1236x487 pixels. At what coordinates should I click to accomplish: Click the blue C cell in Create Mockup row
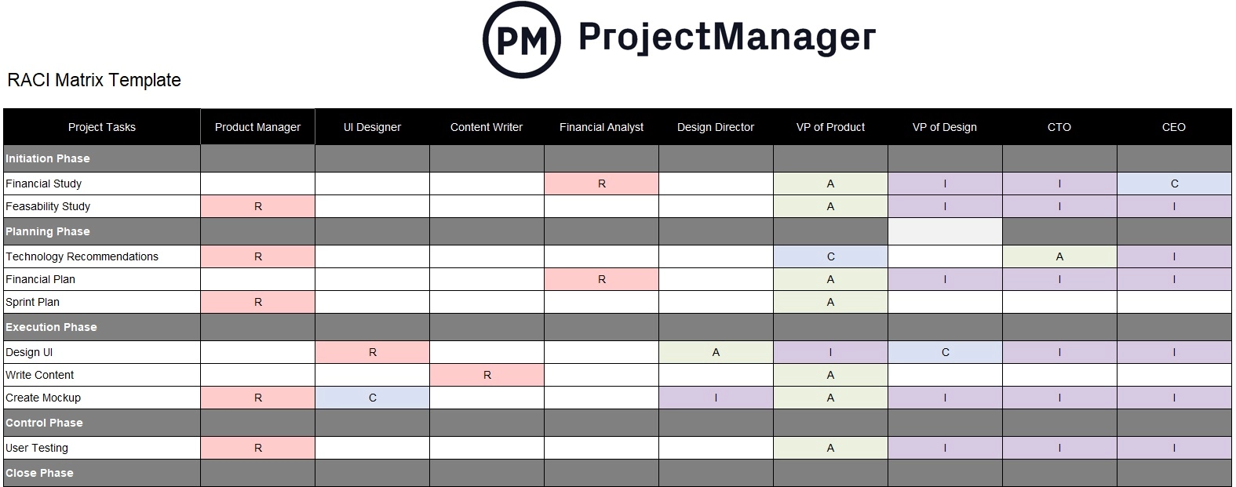pyautogui.click(x=372, y=398)
